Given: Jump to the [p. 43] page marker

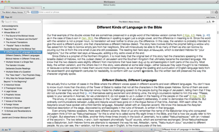Looking at the screenshot, I should point(206,35).
